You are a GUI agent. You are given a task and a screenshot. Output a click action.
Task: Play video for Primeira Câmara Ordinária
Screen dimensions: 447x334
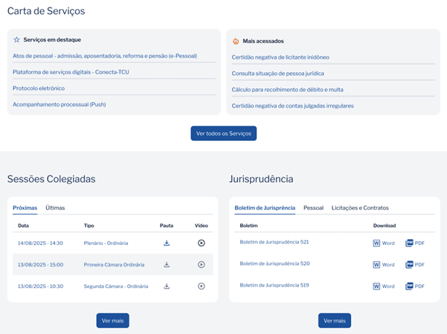coord(201,264)
